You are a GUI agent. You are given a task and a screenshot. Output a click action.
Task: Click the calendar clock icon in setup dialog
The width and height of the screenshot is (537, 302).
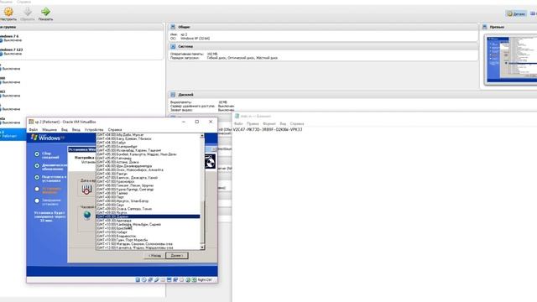(86, 190)
